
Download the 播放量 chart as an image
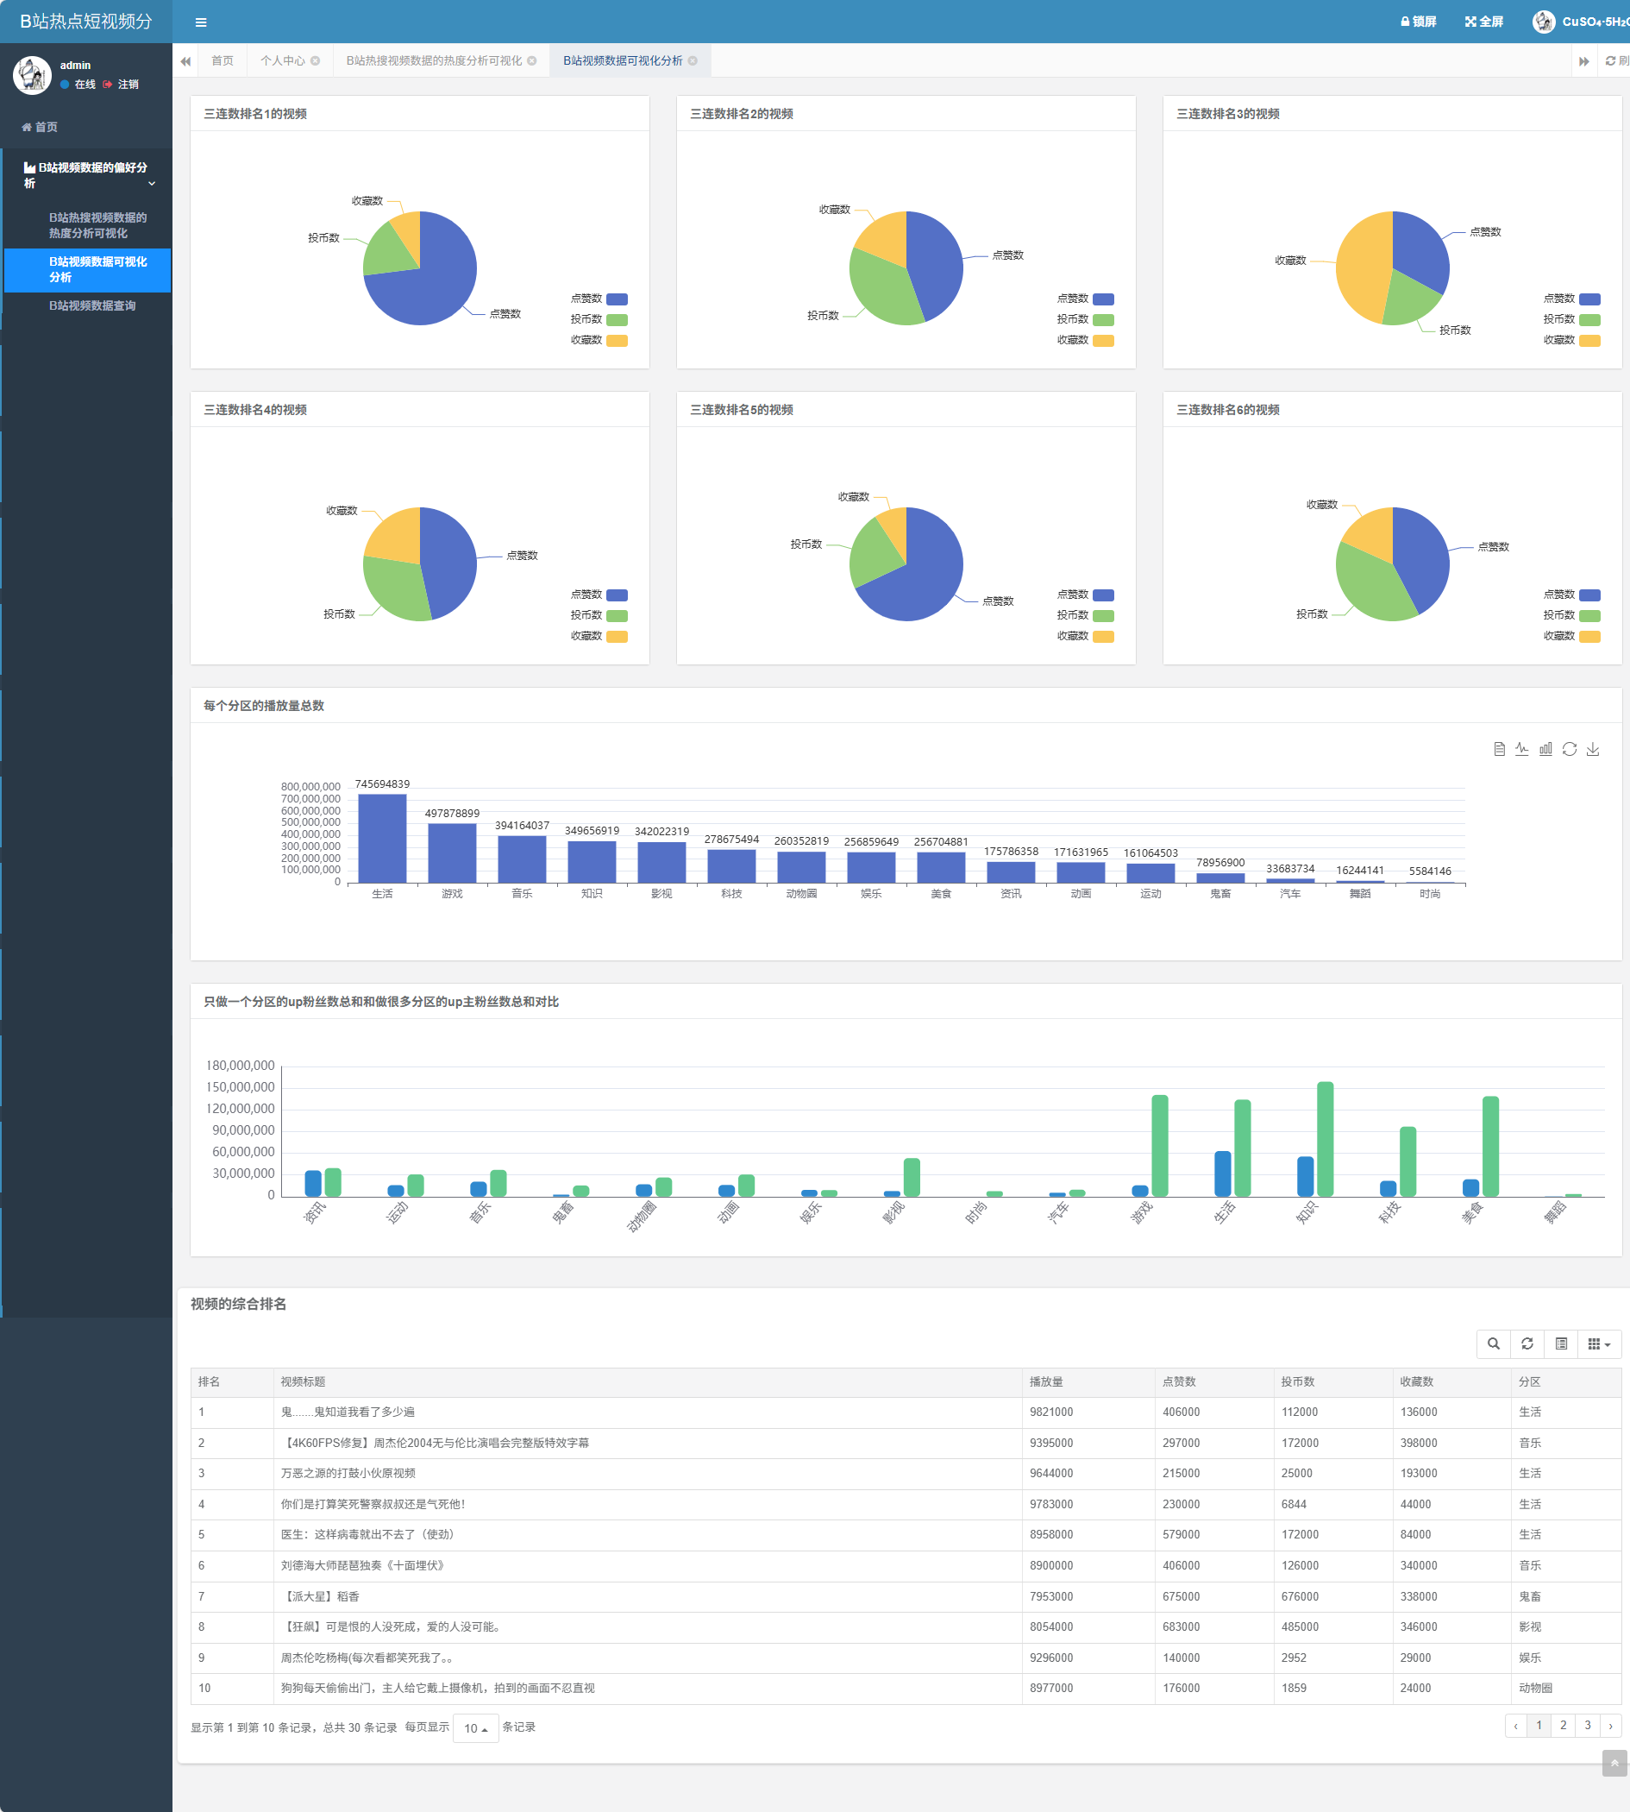[1592, 749]
